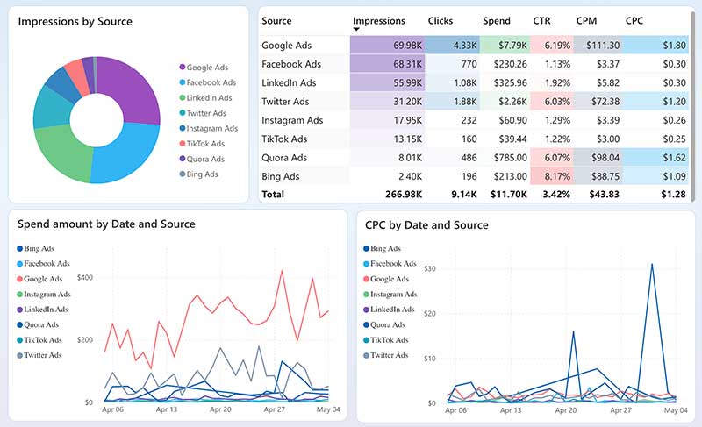Select Instagram Ads in Spend chart legend

[x=44, y=295]
